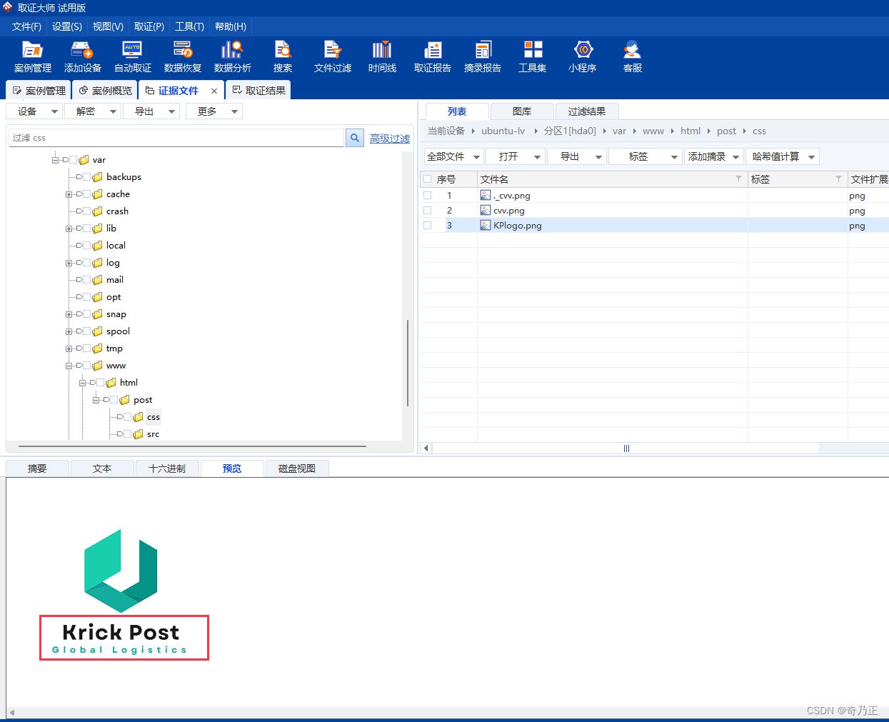
Task: Open the 案例管理 toolbar icon
Action: (33, 57)
